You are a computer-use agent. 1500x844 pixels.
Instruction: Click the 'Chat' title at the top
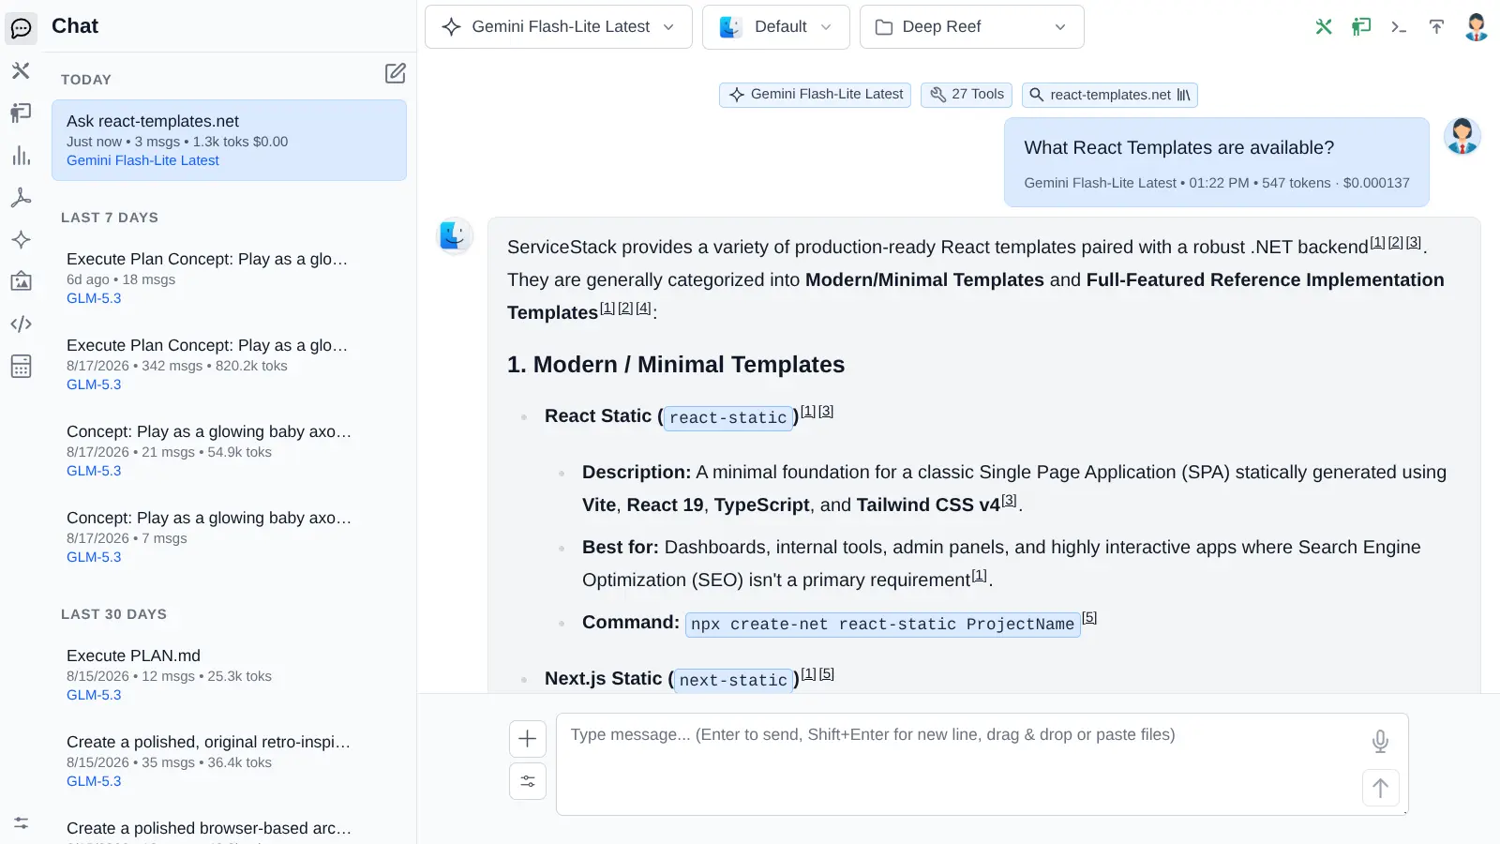(x=75, y=26)
